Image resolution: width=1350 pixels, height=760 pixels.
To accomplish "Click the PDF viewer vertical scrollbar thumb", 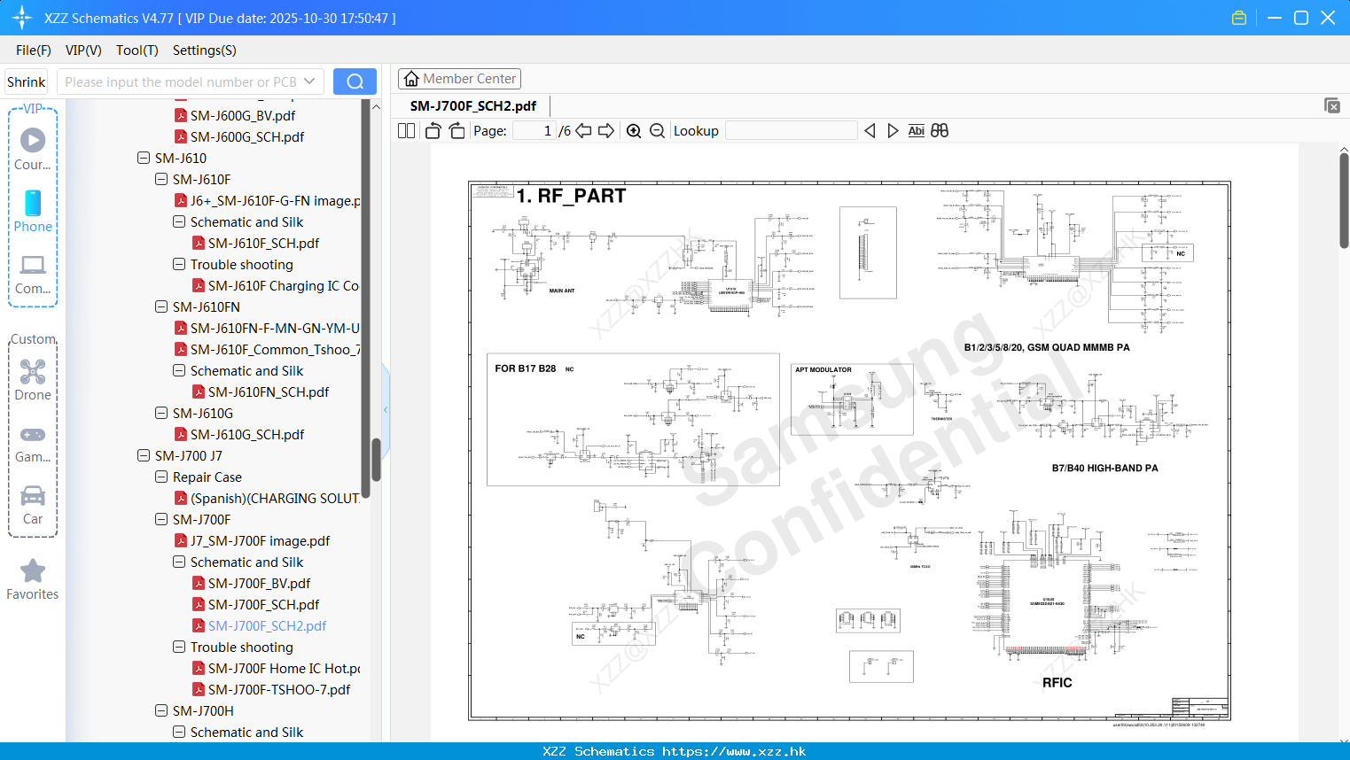I will pyautogui.click(x=1344, y=200).
